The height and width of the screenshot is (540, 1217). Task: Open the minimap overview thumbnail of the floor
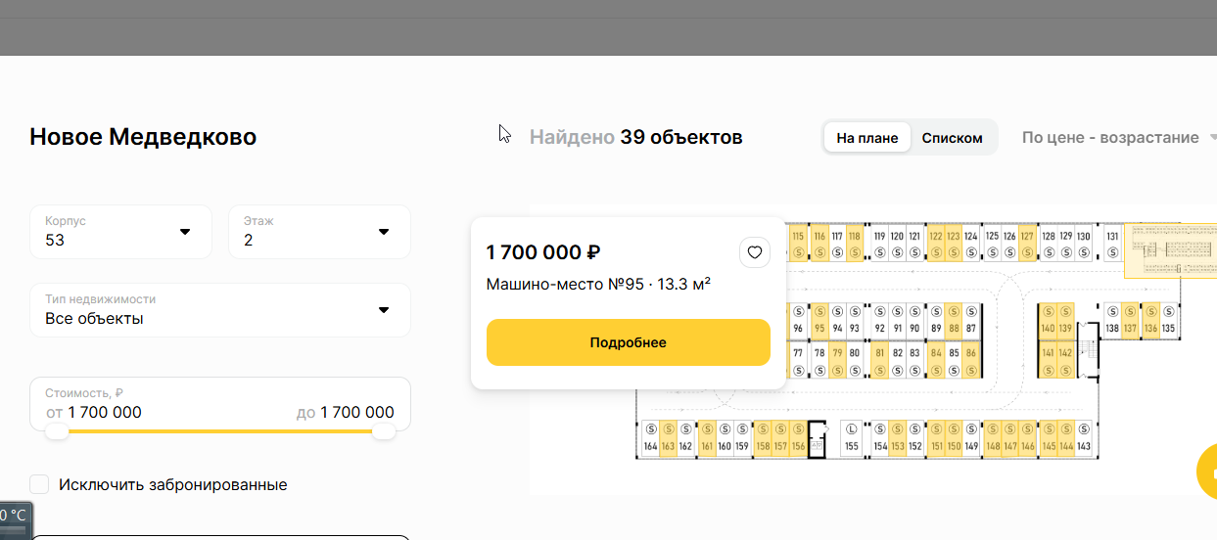1170,249
